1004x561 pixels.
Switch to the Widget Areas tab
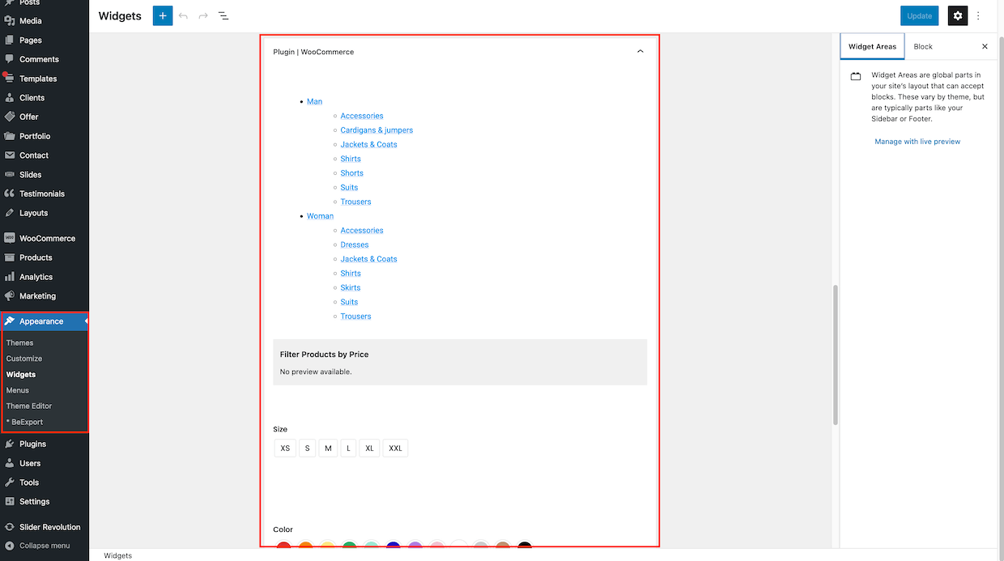872,46
